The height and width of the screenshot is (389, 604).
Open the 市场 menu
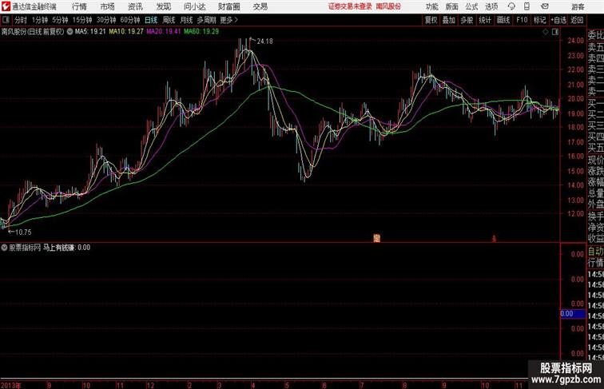coord(108,6)
